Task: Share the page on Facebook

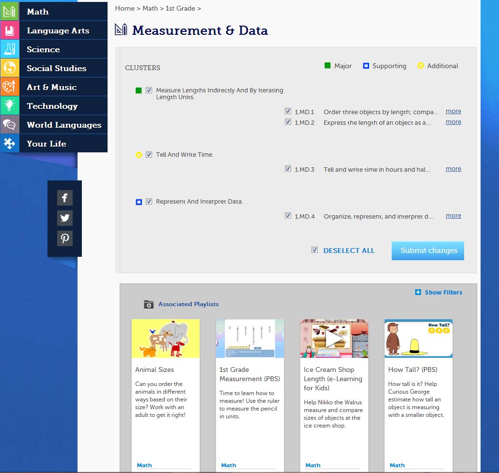Action: click(65, 198)
